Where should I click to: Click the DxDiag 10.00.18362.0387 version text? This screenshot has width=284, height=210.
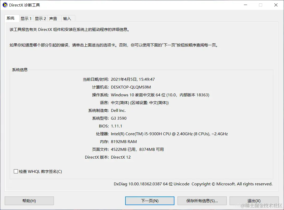click(x=193, y=184)
